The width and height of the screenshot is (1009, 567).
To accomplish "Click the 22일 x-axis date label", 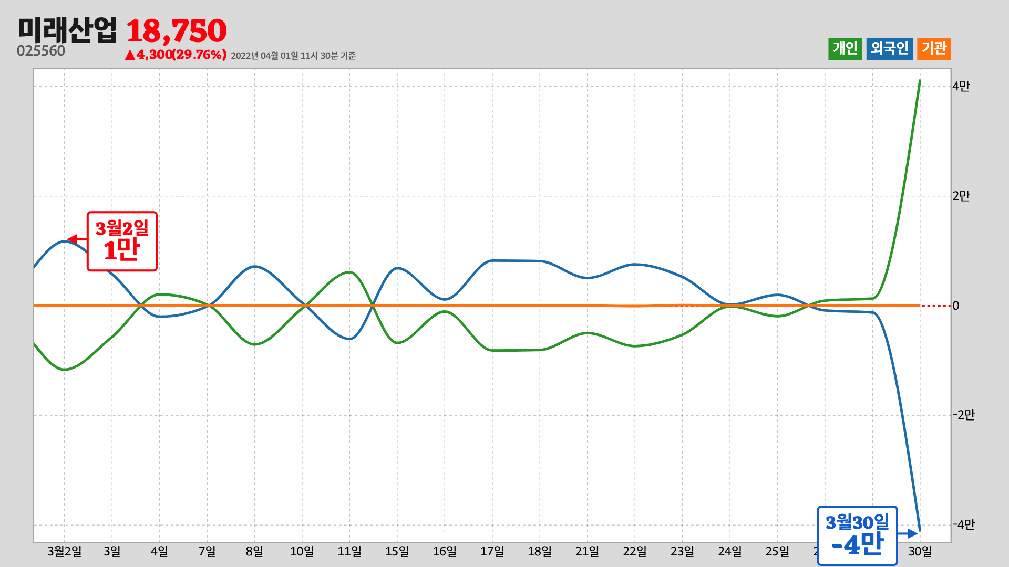I will point(635,551).
